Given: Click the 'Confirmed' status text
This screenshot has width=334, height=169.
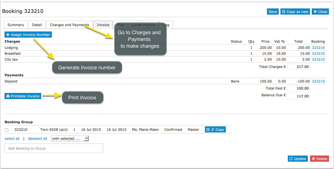Looking at the screenshot, I should coord(173,130).
